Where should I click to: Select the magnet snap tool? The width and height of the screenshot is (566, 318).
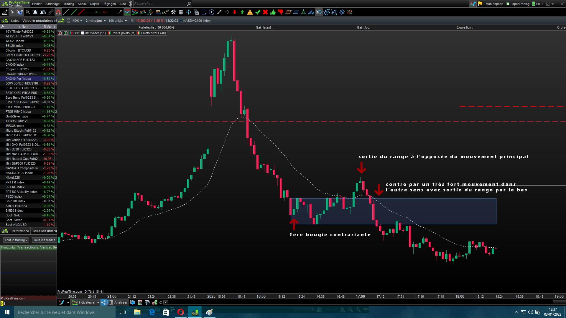58,12
